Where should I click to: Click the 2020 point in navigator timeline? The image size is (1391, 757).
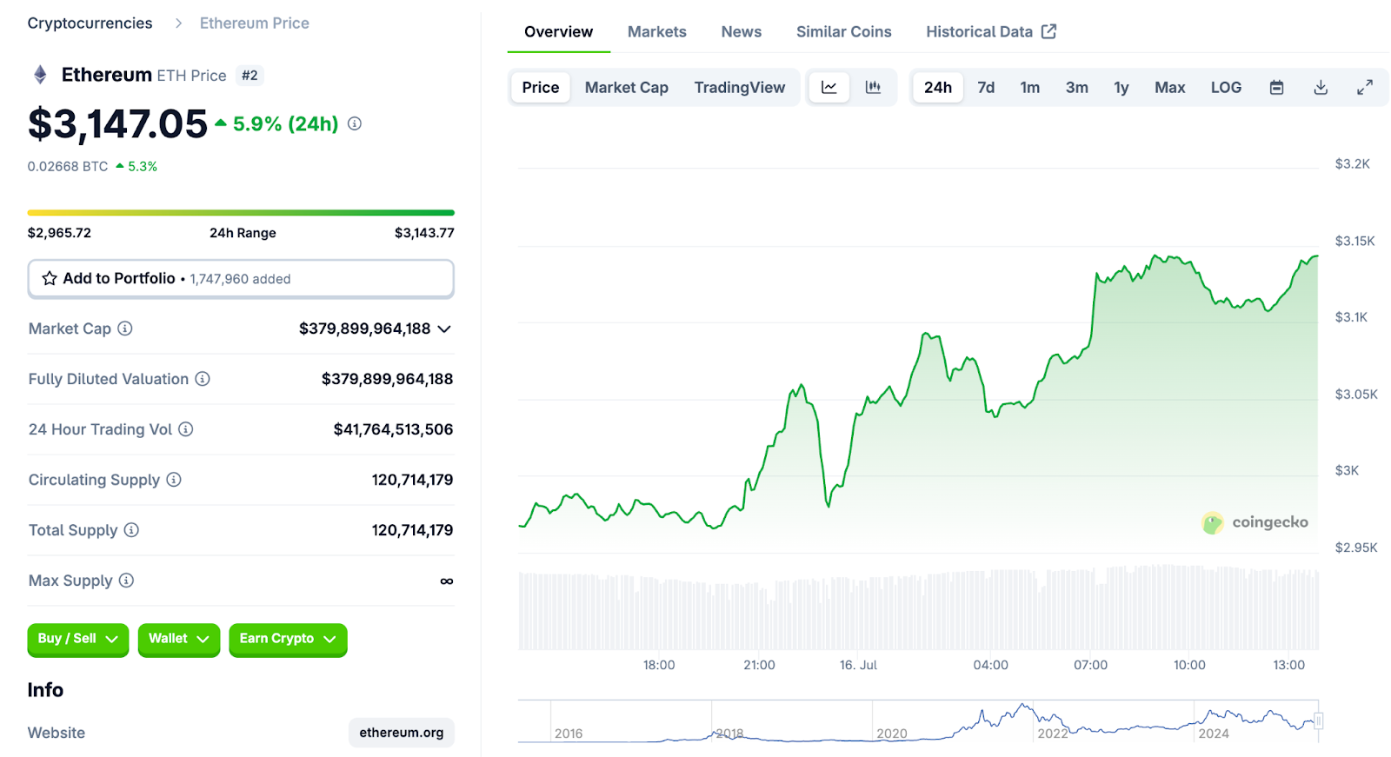click(892, 734)
